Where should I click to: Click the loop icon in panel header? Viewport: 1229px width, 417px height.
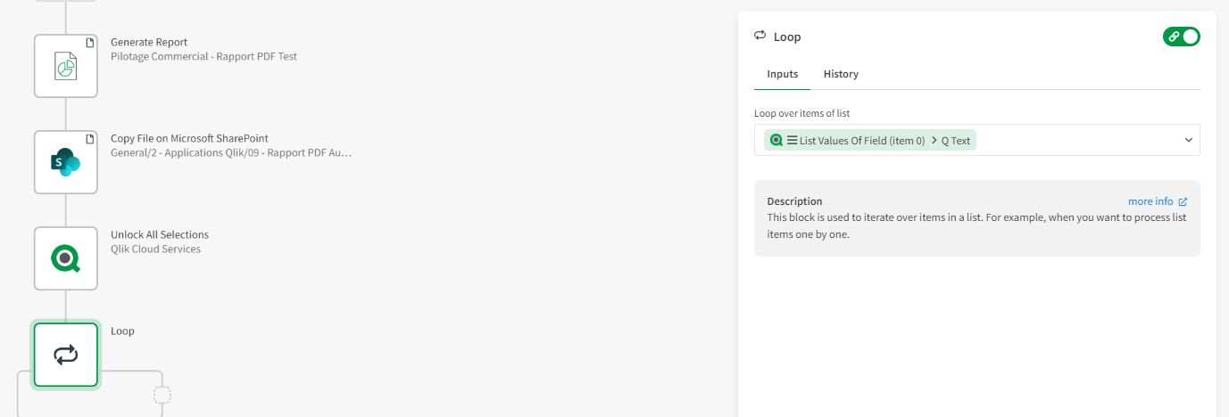760,36
